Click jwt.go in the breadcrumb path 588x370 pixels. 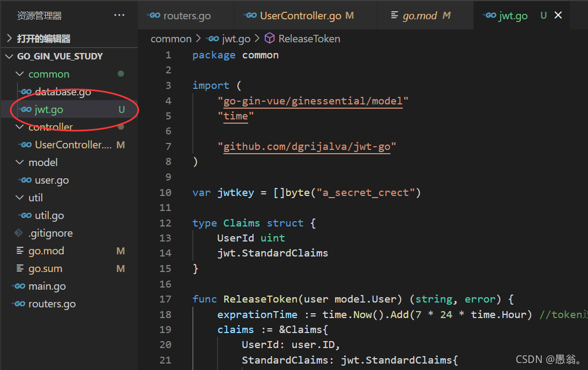pyautogui.click(x=236, y=38)
